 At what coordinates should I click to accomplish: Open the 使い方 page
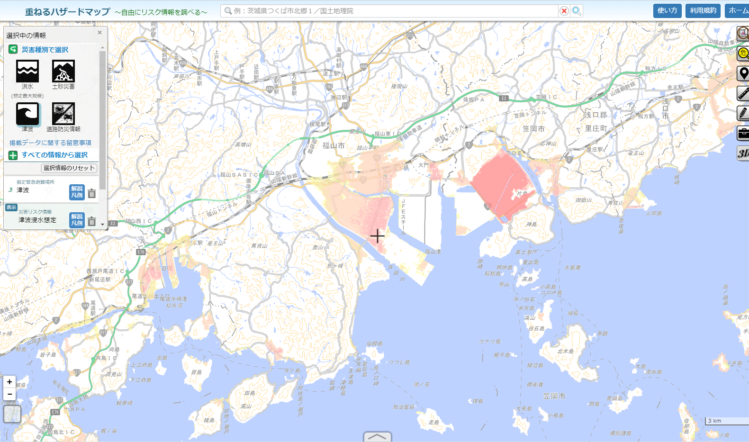point(667,10)
